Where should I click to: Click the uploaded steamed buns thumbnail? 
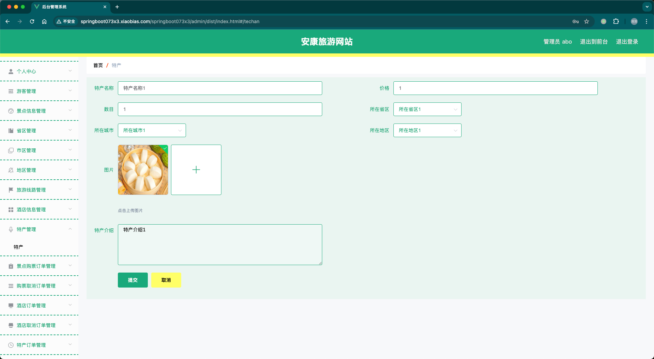[143, 170]
